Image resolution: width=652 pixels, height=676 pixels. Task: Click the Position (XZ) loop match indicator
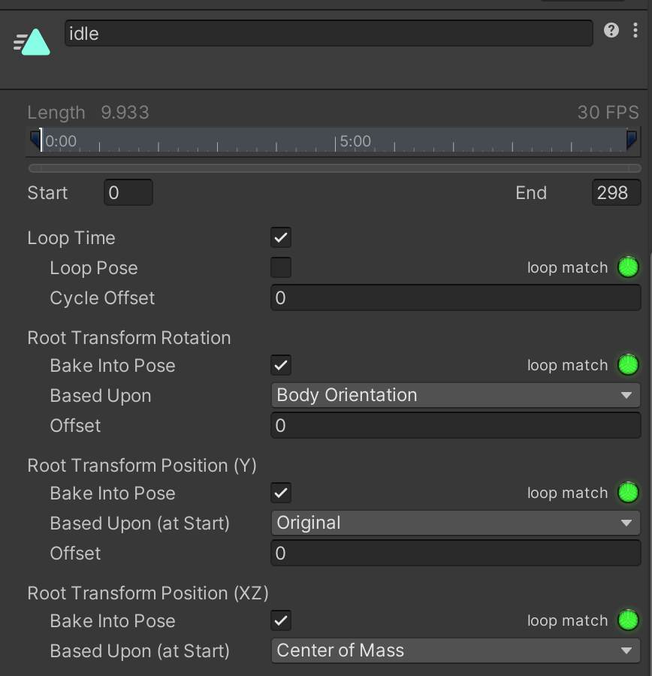(628, 620)
